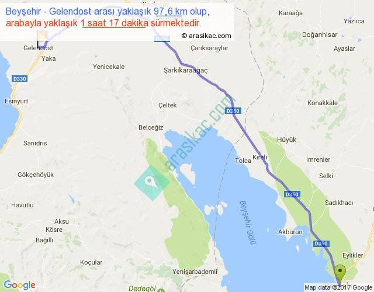Screen dimensions: 374x292
Task: Click the Yenişarbademli place label
Action: coord(195,272)
